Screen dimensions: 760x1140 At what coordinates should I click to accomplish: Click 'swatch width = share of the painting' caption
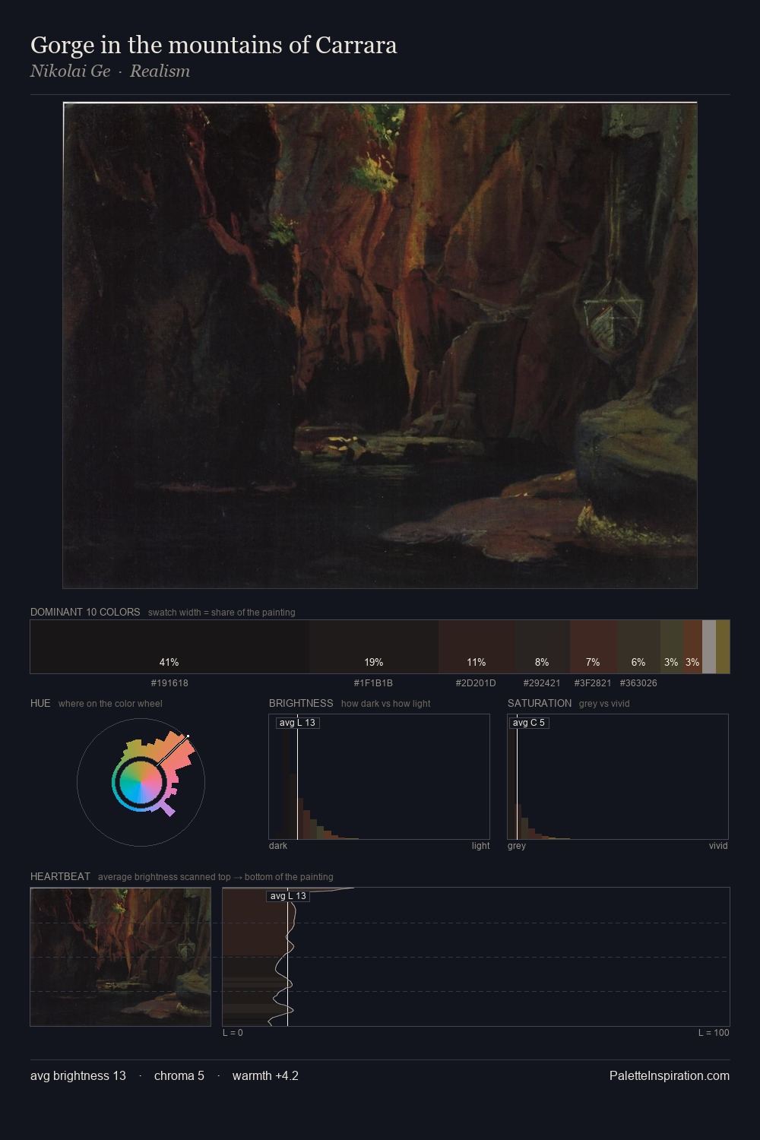click(x=222, y=613)
